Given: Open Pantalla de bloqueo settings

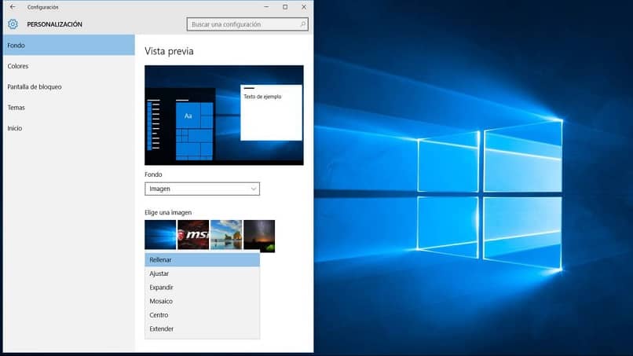Looking at the screenshot, I should pyautogui.click(x=69, y=86).
